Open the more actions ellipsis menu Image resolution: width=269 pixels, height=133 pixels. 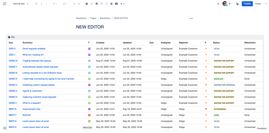click(266, 4)
